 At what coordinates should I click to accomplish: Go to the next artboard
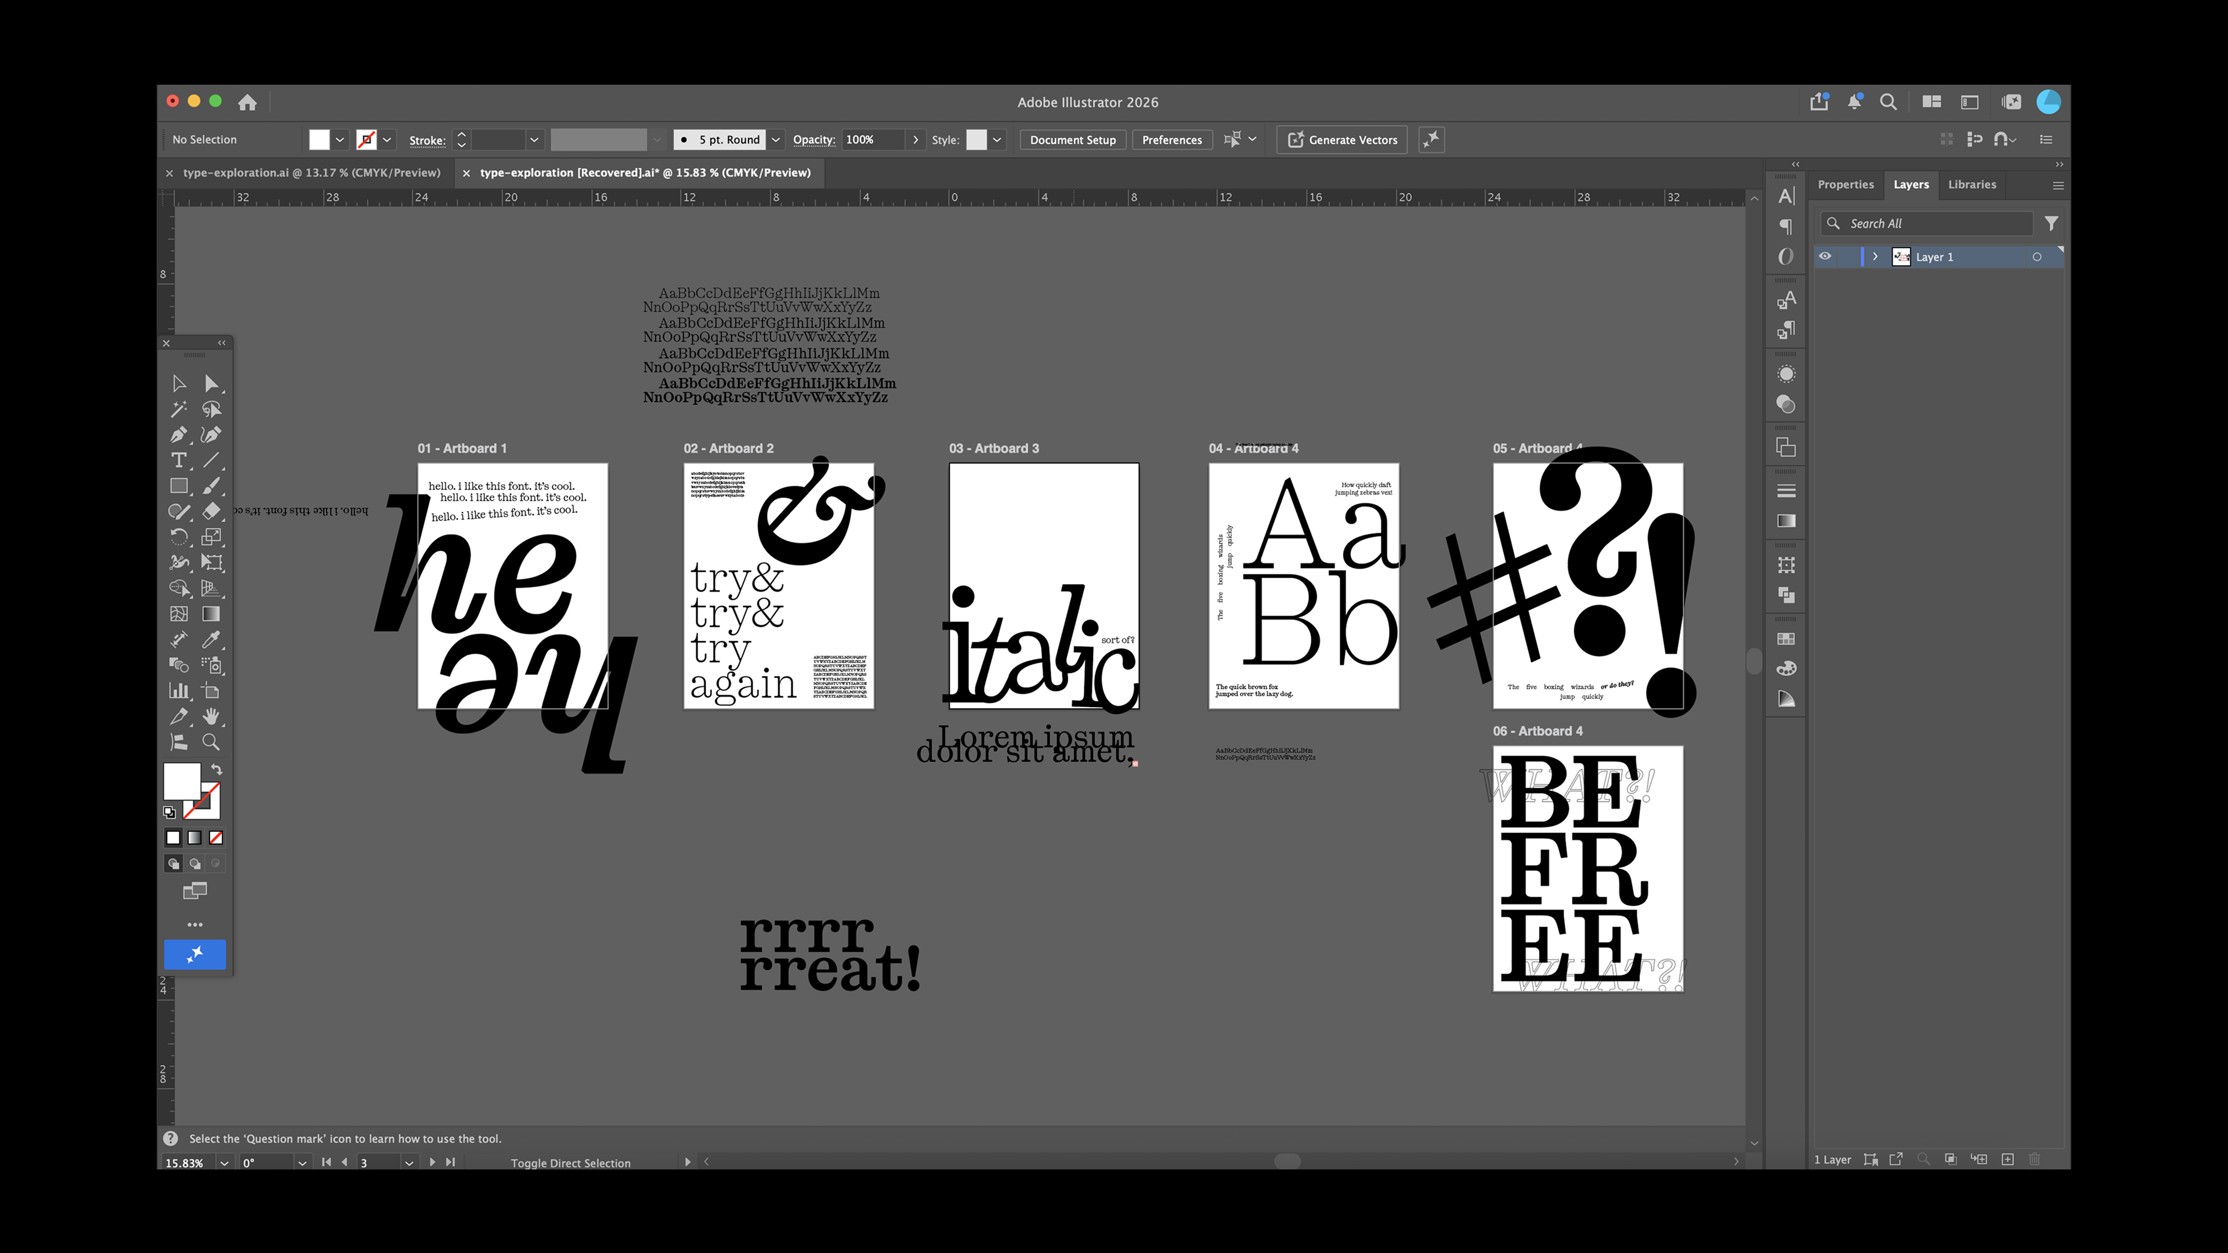point(432,1162)
